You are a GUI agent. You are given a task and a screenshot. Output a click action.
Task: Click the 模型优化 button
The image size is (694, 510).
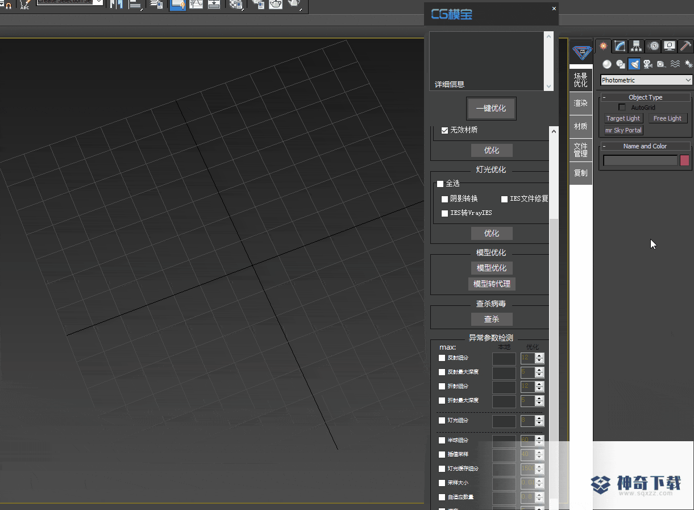coord(492,268)
